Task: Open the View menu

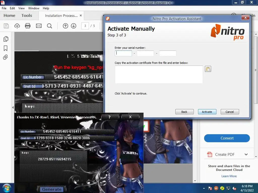Action: 21,8
